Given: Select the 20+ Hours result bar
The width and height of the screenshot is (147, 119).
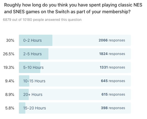Looking at the screenshot, I should 75,94.
